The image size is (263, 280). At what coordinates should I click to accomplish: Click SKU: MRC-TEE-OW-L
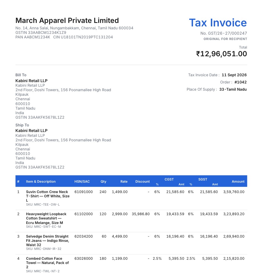43,205
